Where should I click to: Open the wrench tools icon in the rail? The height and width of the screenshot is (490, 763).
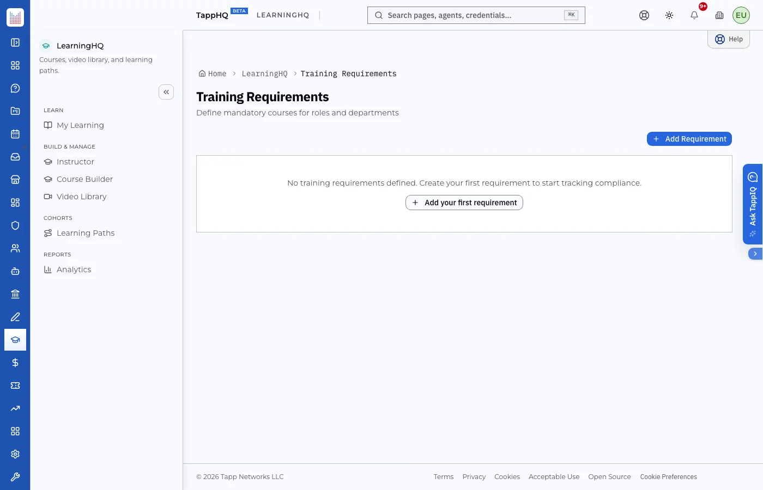tap(15, 477)
